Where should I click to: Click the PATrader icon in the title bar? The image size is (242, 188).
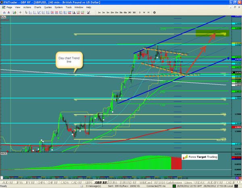click(2, 2)
